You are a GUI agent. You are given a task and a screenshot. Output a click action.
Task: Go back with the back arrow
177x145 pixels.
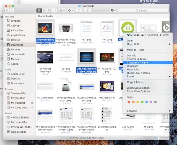point(7,10)
